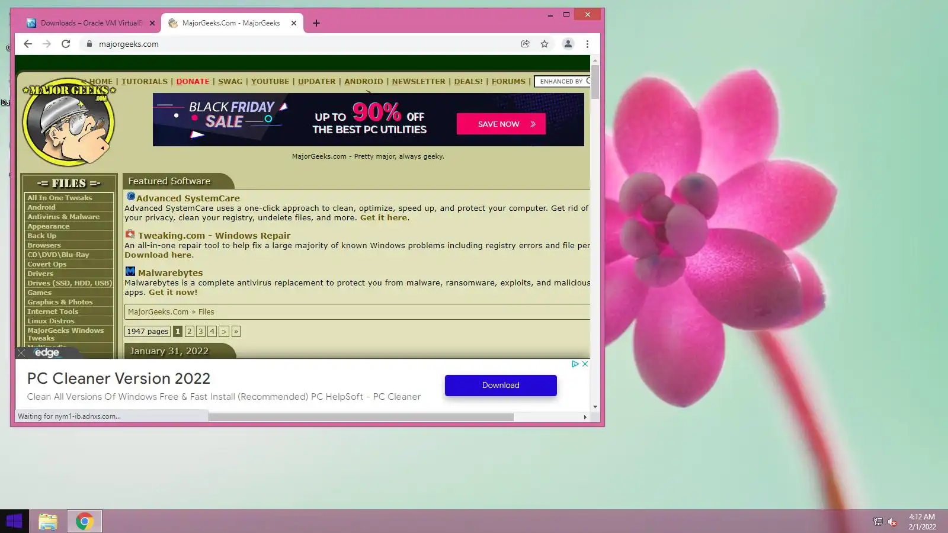948x533 pixels.
Task: Open the Chrome three-dot menu
Action: [587, 44]
